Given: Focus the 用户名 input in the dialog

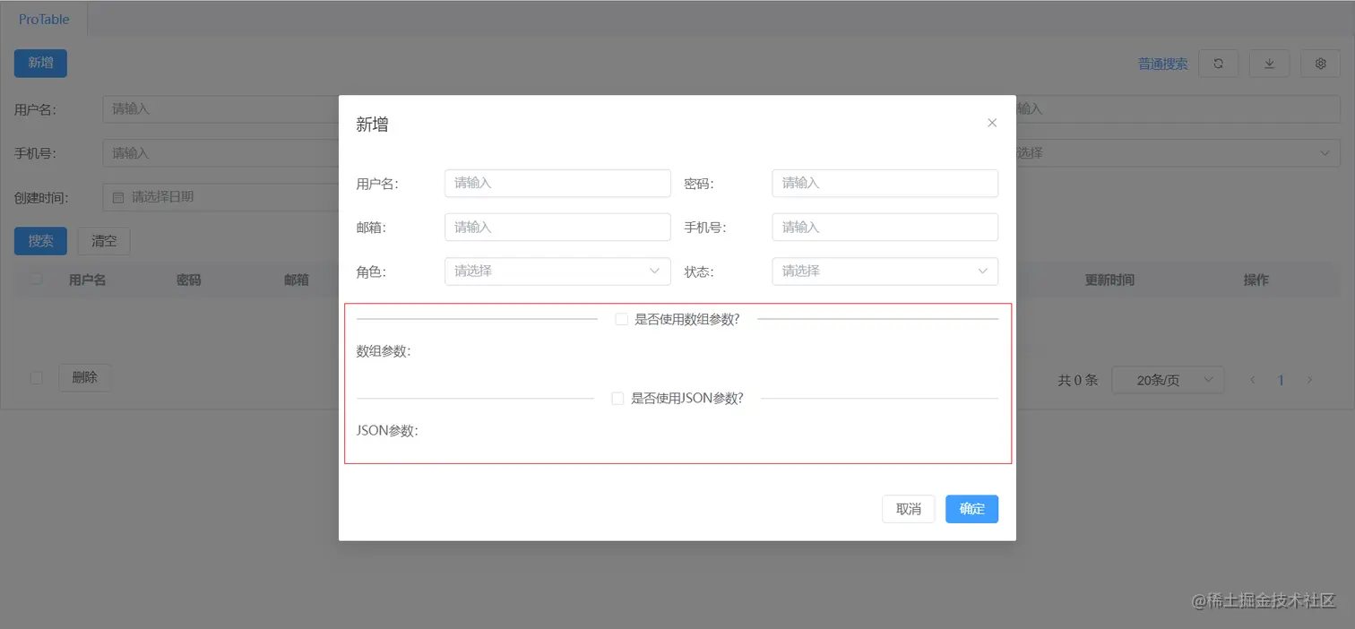Looking at the screenshot, I should 557,183.
